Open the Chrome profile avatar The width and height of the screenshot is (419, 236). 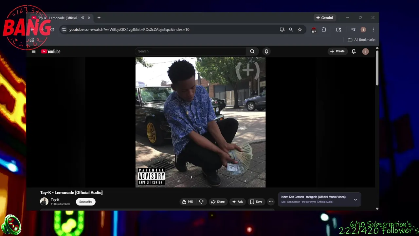(x=363, y=29)
